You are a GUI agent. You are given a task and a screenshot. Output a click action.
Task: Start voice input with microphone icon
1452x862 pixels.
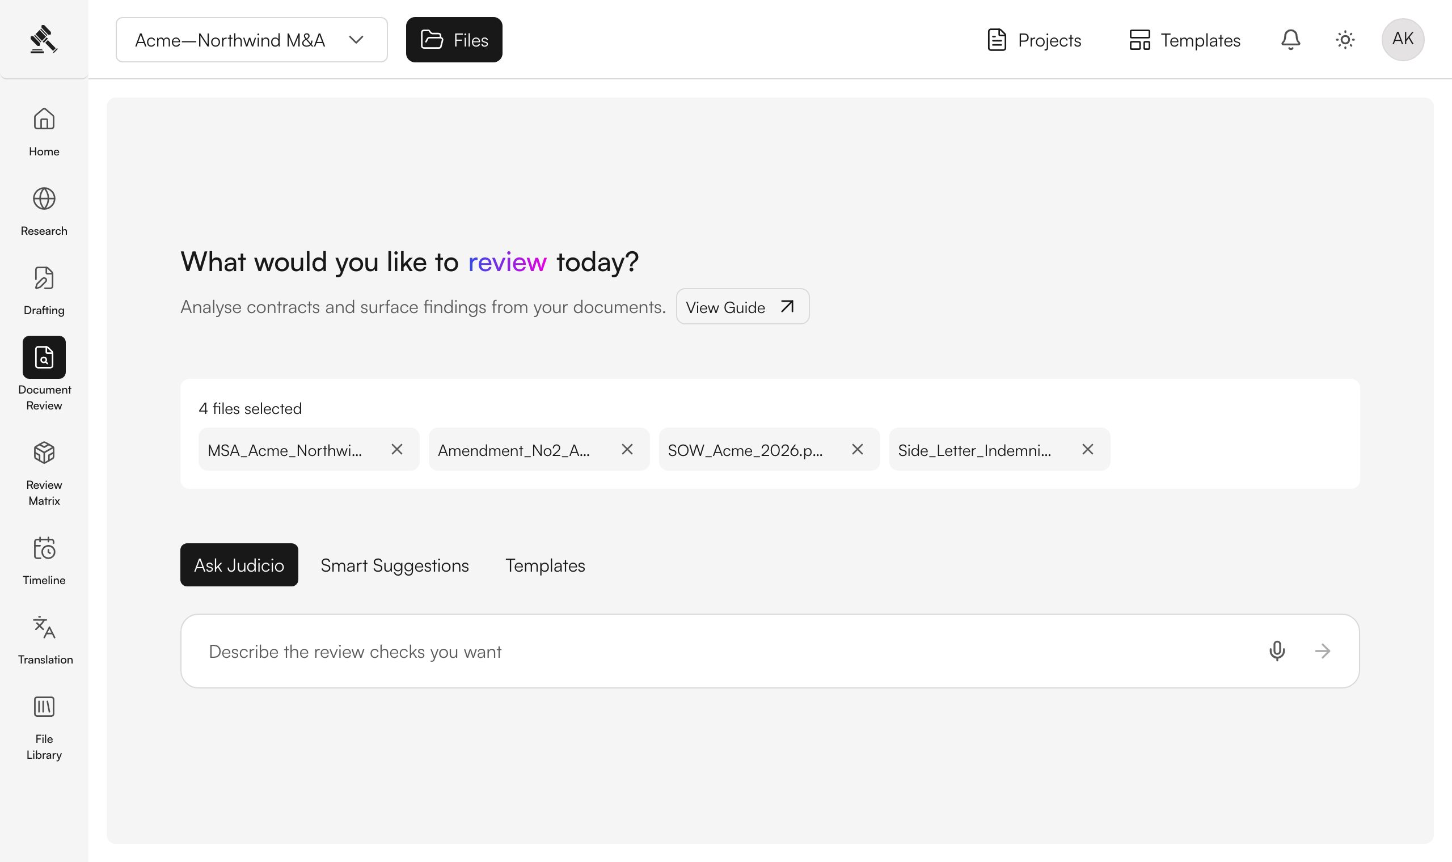[x=1277, y=651]
